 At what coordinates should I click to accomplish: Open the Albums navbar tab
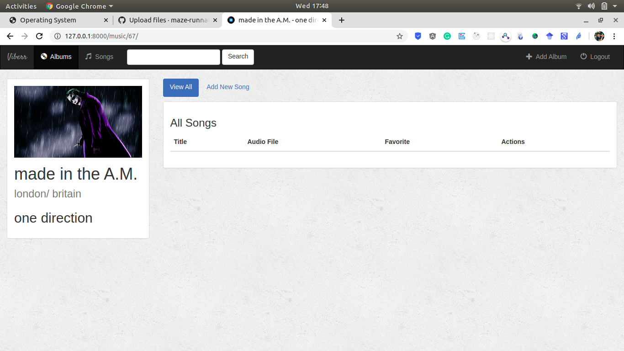(x=56, y=57)
